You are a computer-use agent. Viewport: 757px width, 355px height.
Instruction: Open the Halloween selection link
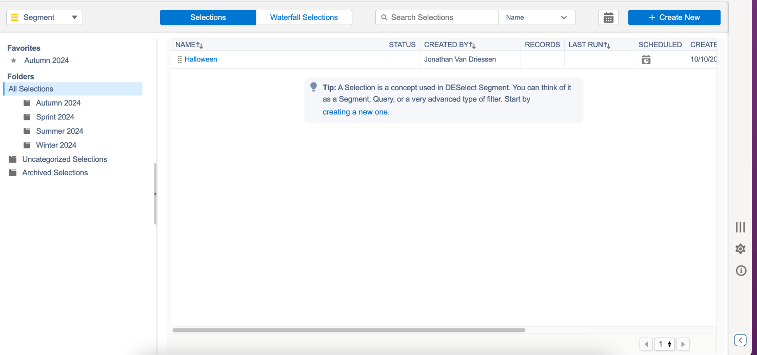(x=201, y=59)
